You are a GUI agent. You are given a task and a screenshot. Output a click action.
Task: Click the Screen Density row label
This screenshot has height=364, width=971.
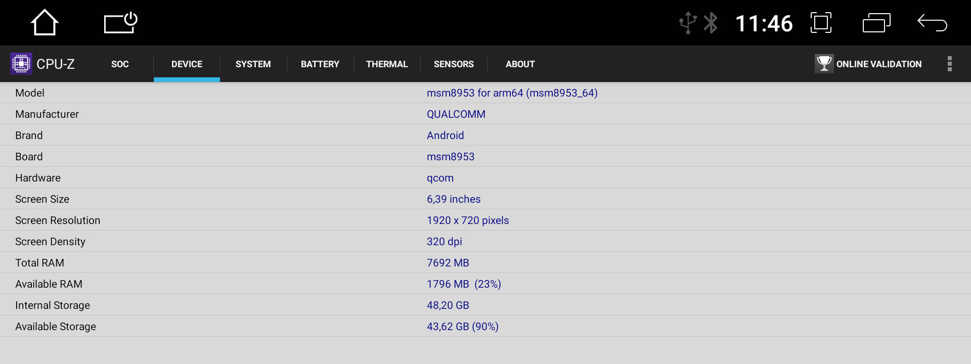coord(50,242)
